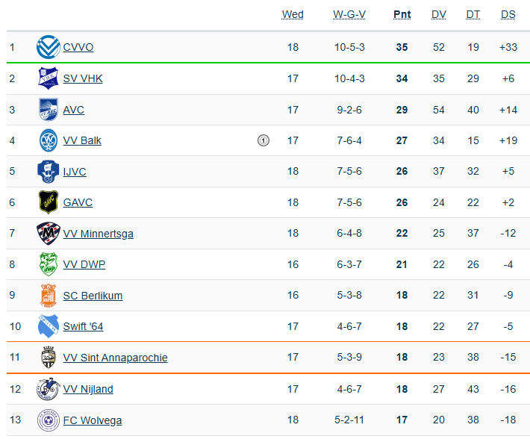Screen dimensions: 530x439
Task: Click the orange SC Berlikum logo
Action: coord(49,296)
